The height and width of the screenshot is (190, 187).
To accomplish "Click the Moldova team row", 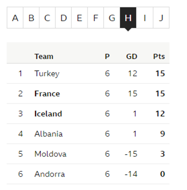I will click(88, 154).
